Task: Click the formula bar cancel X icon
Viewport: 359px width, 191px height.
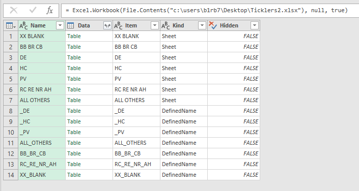Action: point(14,10)
